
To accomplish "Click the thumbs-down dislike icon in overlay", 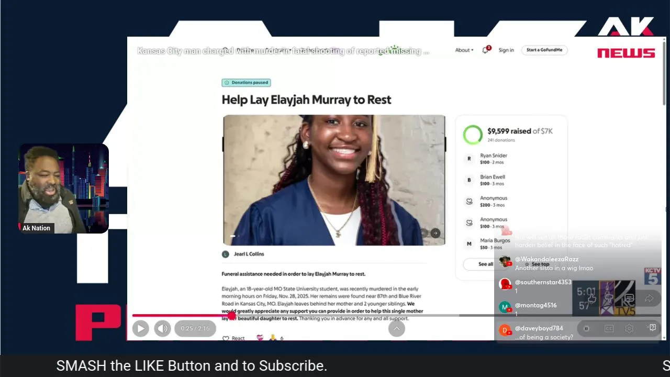I will pos(609,298).
